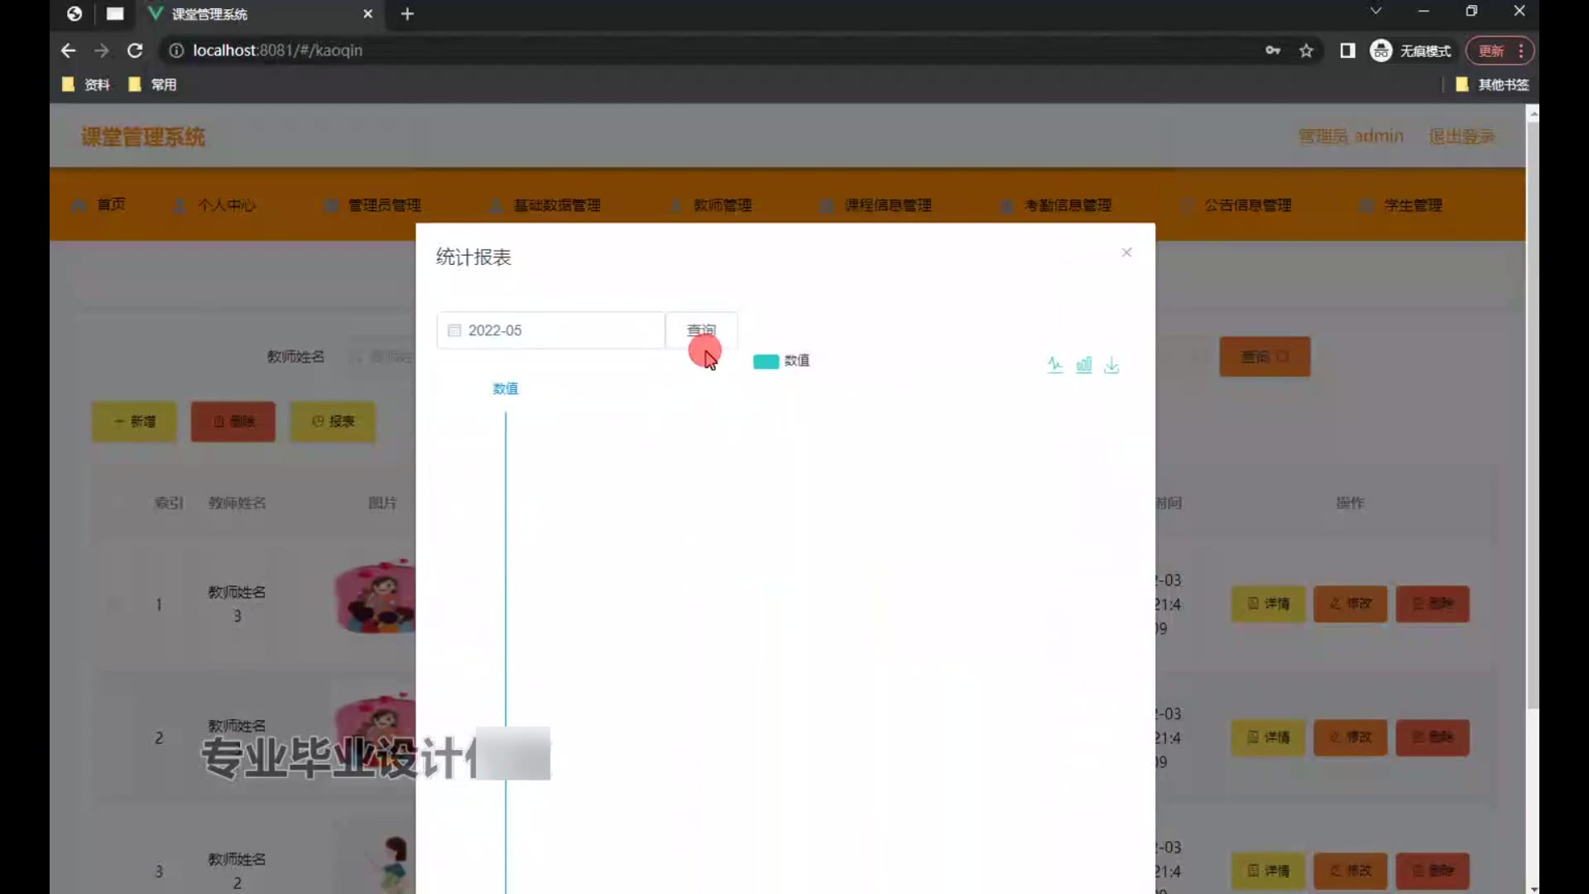The height and width of the screenshot is (894, 1589).
Task: Open the 资料 bookmarks folder
Action: tap(86, 84)
